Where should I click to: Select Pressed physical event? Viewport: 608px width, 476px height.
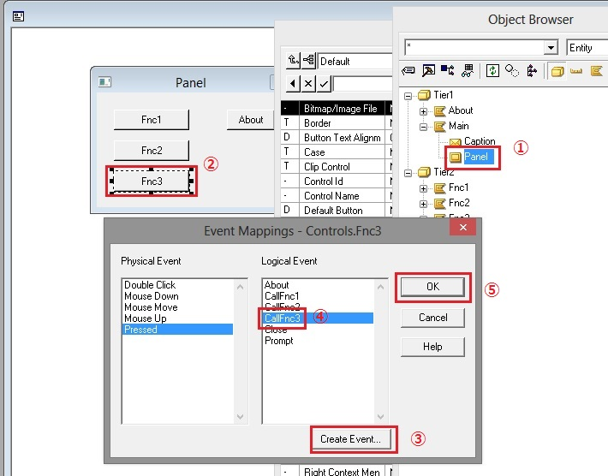pyautogui.click(x=178, y=330)
